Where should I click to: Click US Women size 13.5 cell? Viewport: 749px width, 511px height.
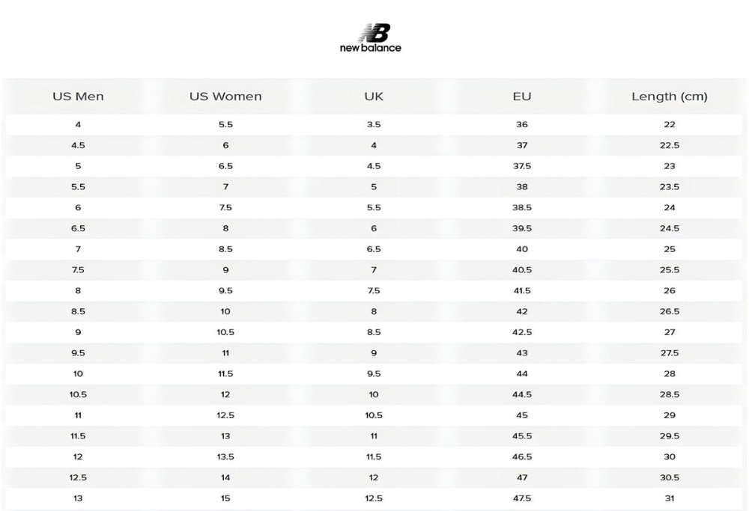(x=225, y=456)
